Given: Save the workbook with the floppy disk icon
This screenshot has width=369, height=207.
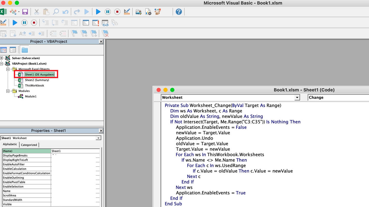Looking at the screenshot, I should point(25,12).
